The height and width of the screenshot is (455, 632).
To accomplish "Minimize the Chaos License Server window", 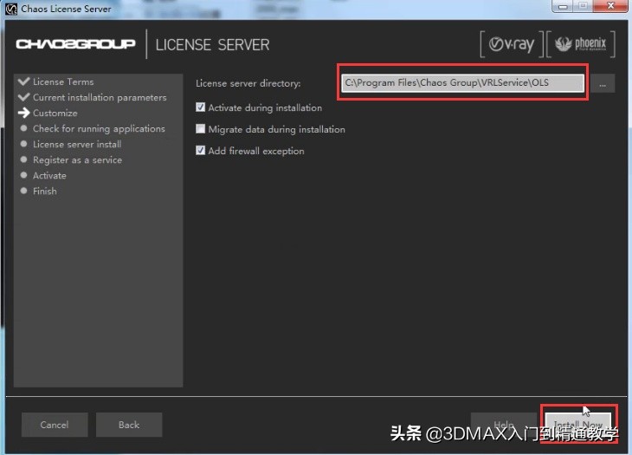I will point(563,6).
